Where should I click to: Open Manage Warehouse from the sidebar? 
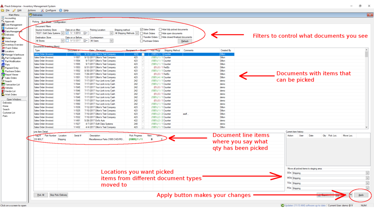point(3,55)
